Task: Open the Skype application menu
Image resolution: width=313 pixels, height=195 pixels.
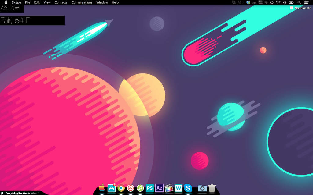Action: click(x=16, y=2)
